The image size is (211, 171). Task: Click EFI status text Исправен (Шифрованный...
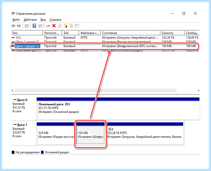click(x=130, y=46)
